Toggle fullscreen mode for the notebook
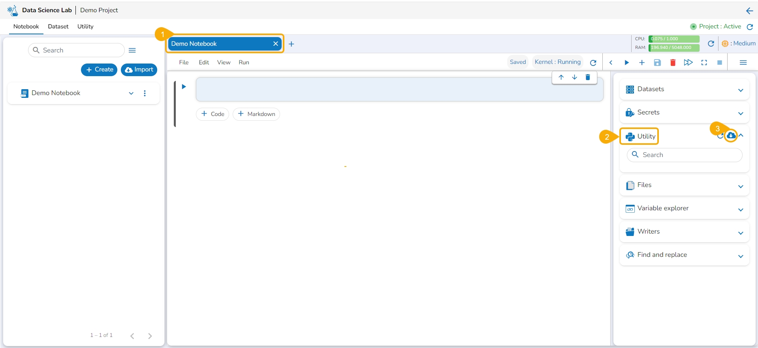758x348 pixels. click(704, 63)
